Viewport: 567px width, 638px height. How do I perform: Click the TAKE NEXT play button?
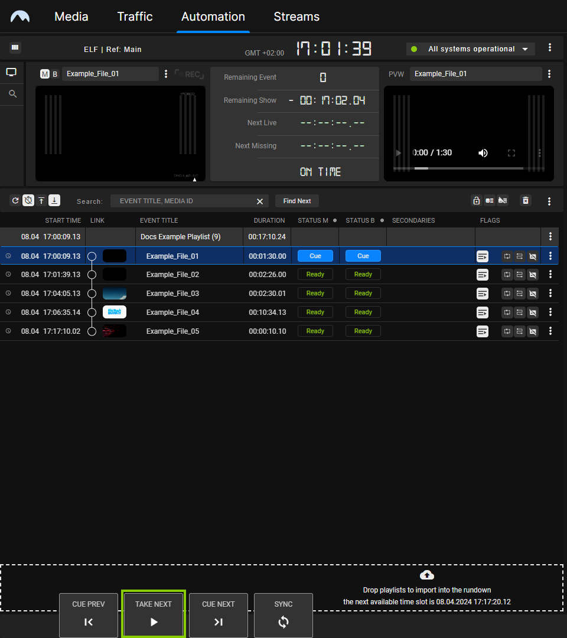tap(154, 615)
